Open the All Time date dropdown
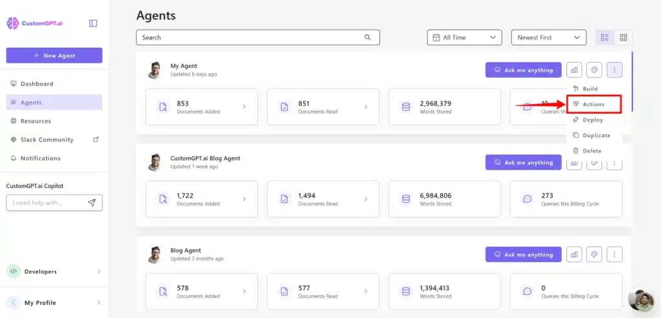662x318 pixels. point(464,37)
